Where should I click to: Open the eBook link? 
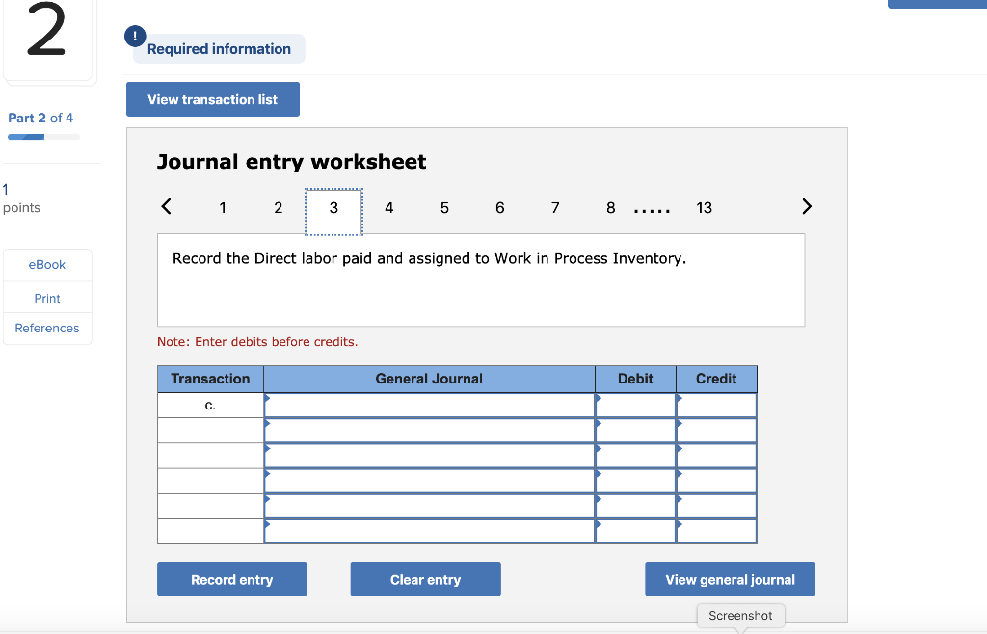(x=47, y=265)
